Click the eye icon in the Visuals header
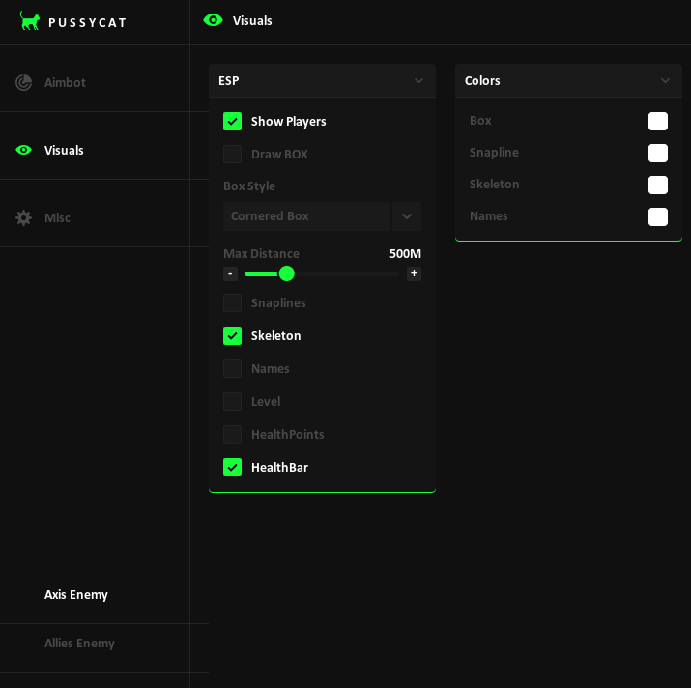The image size is (691, 688). pyautogui.click(x=214, y=20)
